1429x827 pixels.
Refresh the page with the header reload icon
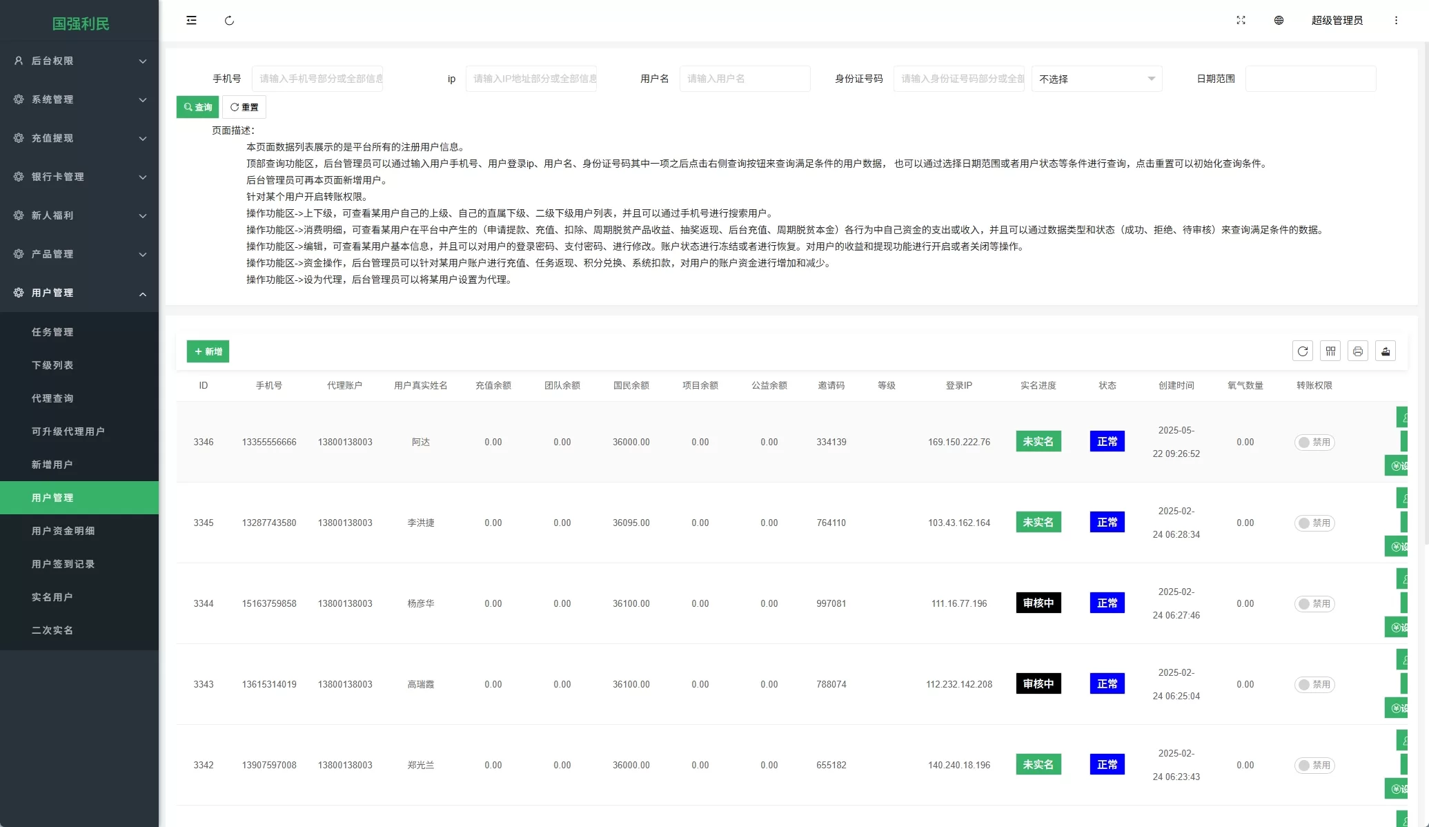[x=230, y=20]
